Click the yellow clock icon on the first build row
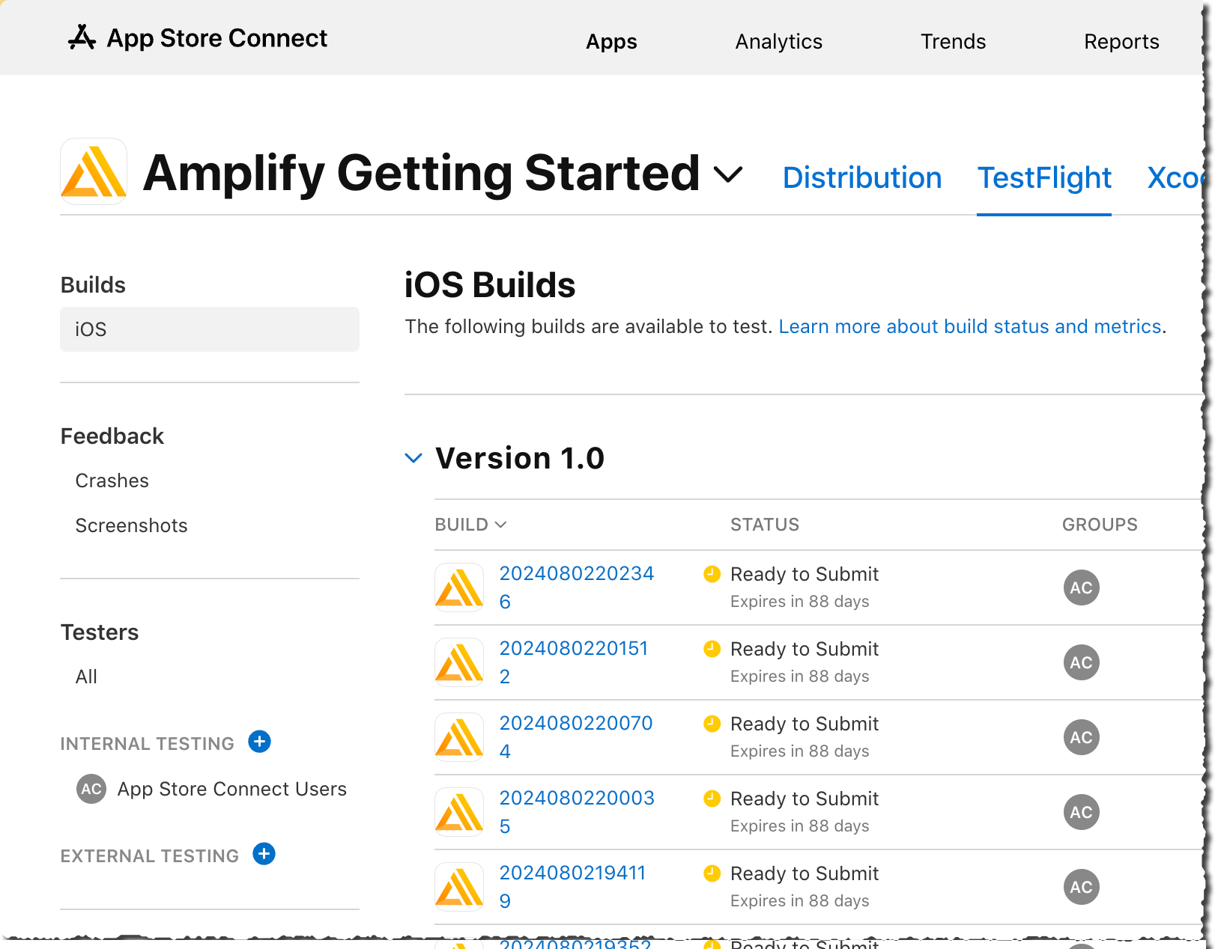The image size is (1215, 949). 712,573
